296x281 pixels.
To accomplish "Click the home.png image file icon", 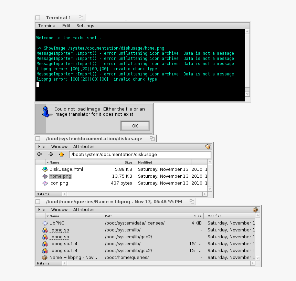I will [45, 176].
